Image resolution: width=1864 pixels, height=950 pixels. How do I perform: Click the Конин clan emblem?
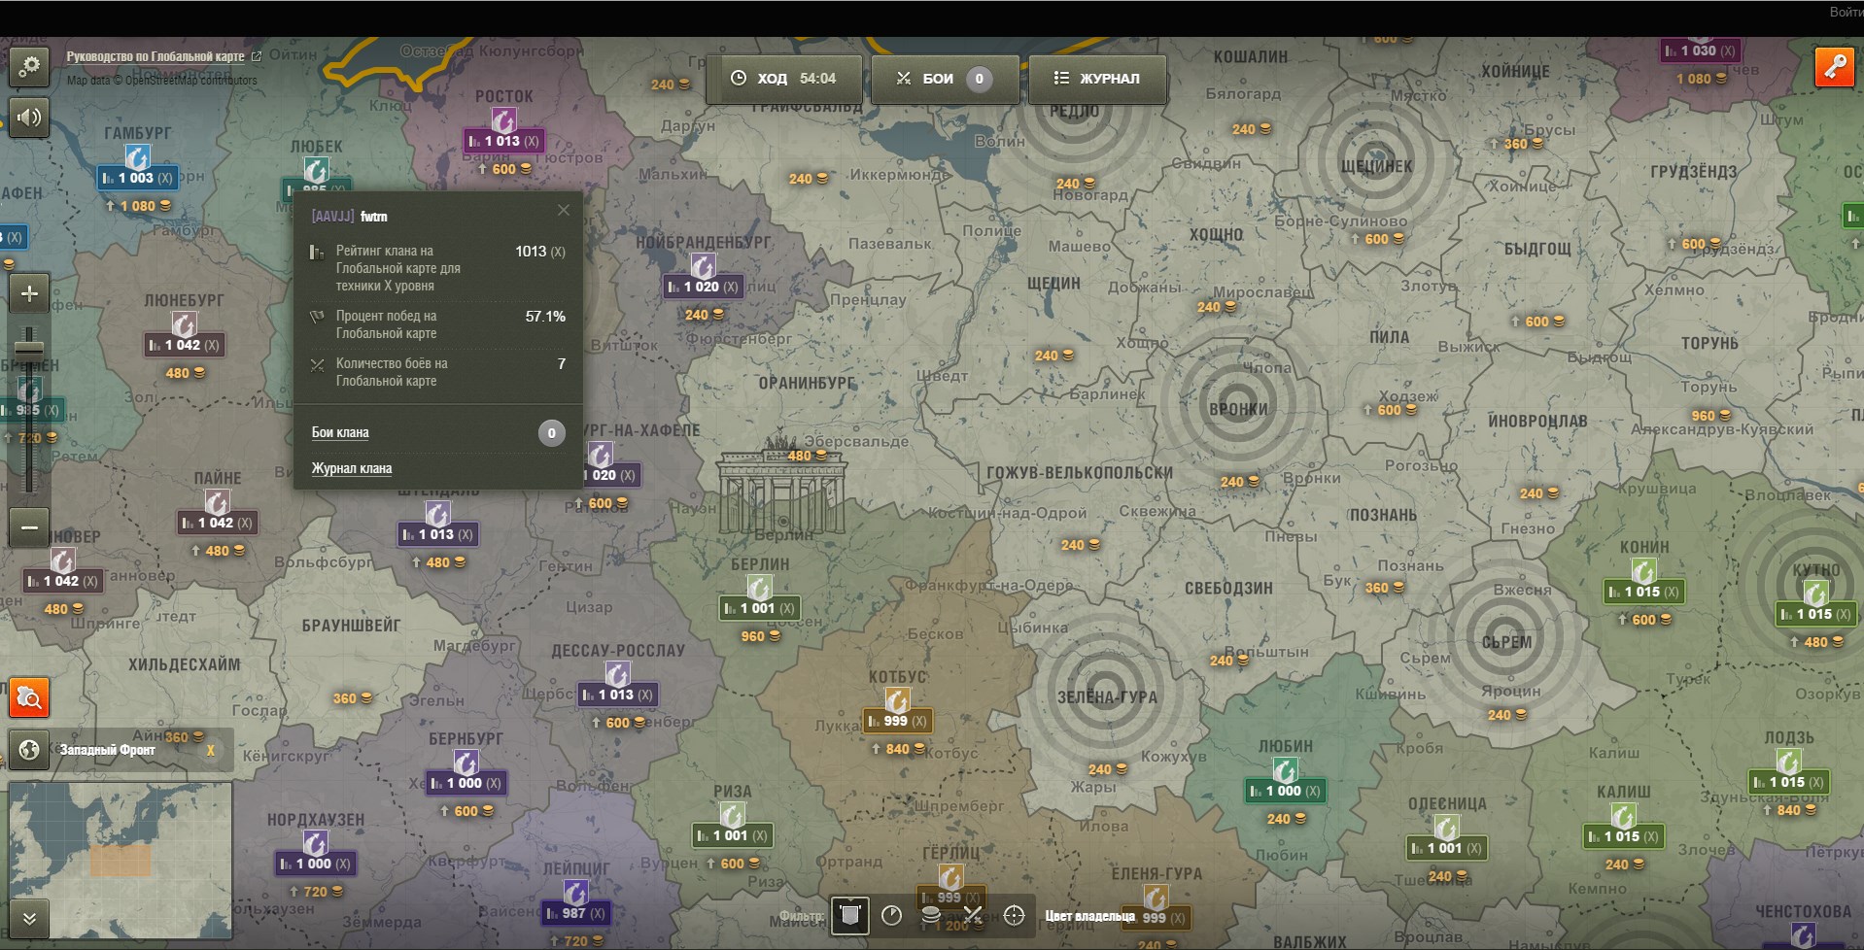tap(1643, 571)
